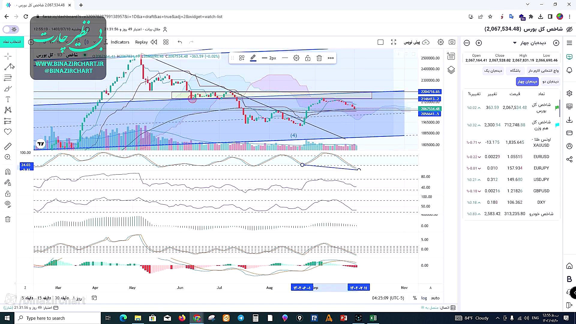Hide all drawings with eye icon
This screenshot has height=324, width=576.
pyautogui.click(x=8, y=204)
